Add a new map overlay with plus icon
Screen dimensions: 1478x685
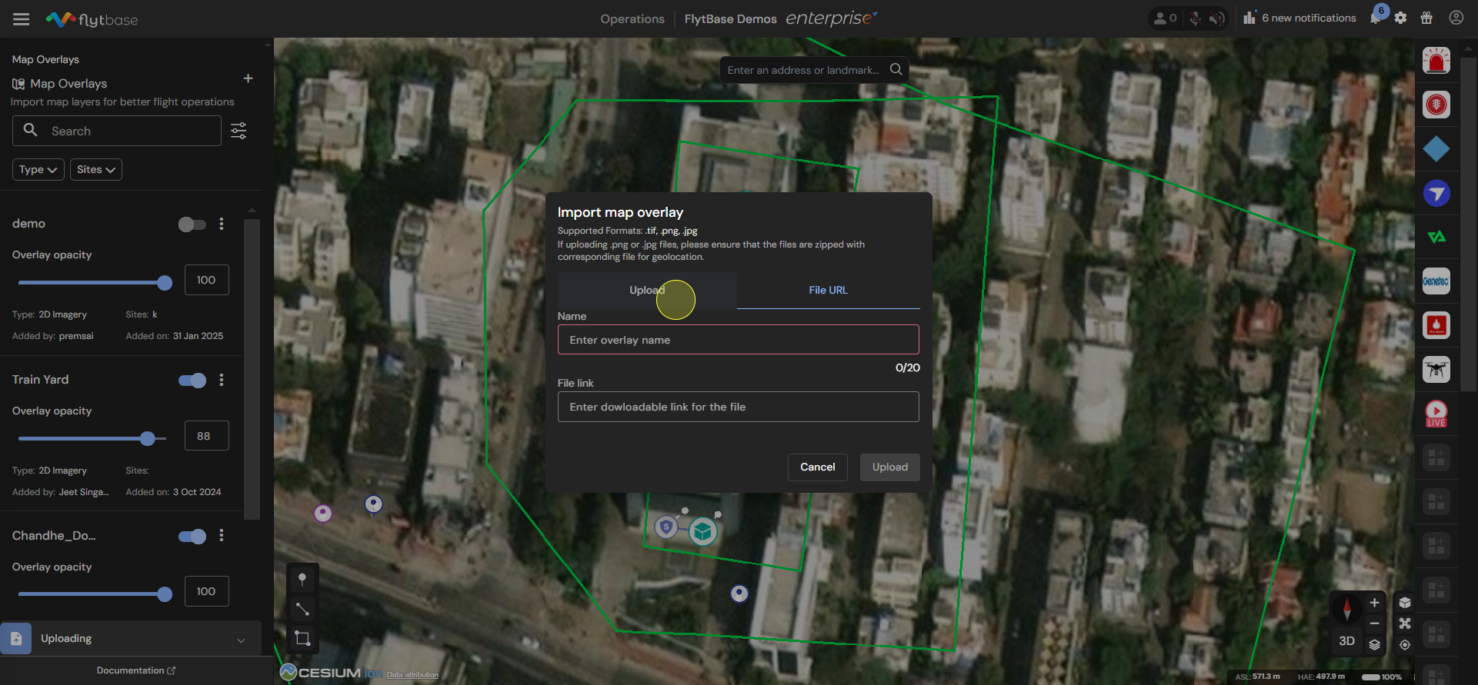click(248, 78)
